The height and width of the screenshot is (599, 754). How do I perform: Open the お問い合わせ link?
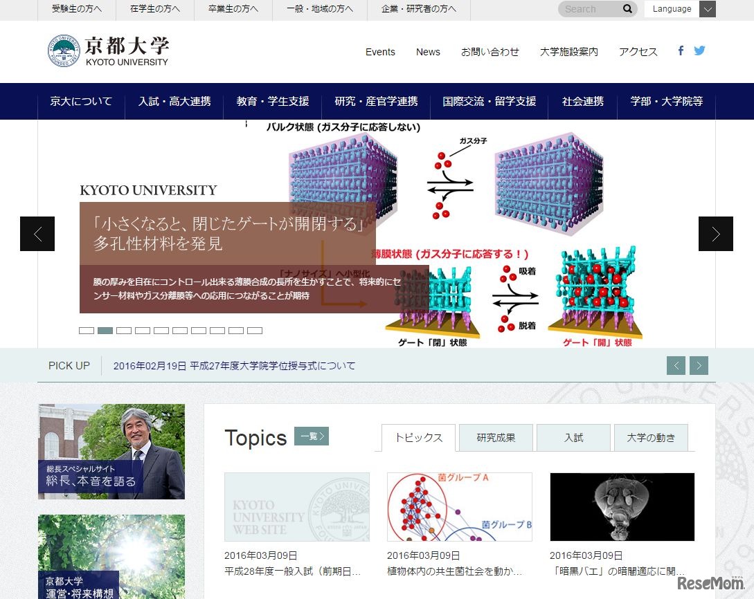[490, 52]
